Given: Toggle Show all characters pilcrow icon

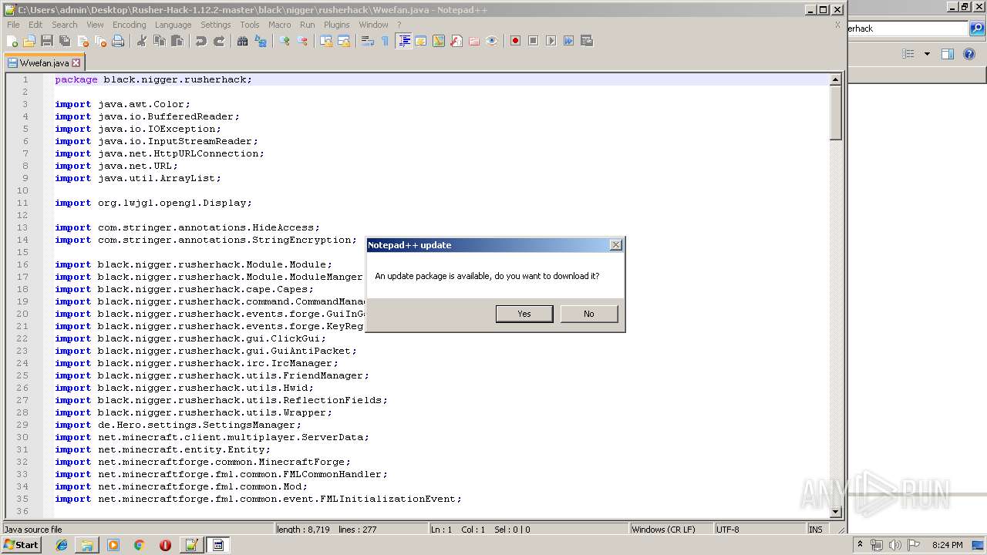Looking at the screenshot, I should tap(386, 41).
